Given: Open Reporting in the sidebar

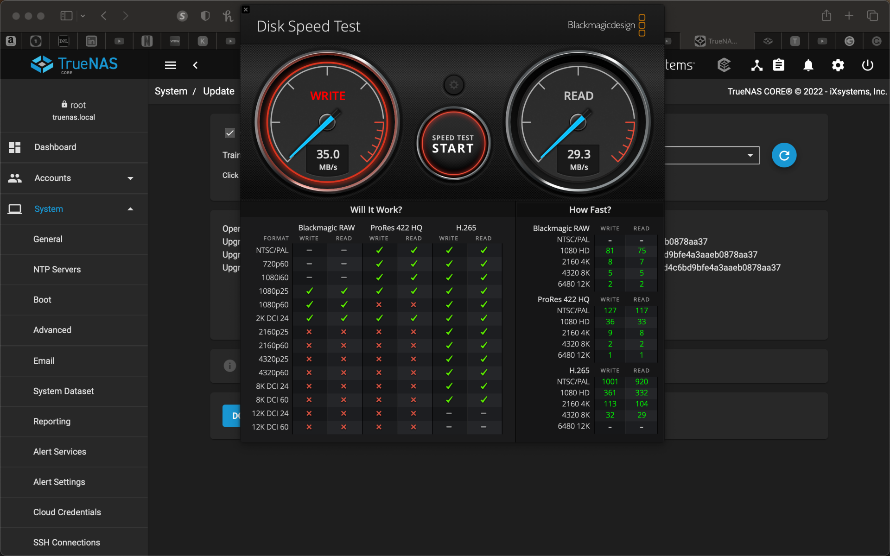Looking at the screenshot, I should tap(74, 421).
